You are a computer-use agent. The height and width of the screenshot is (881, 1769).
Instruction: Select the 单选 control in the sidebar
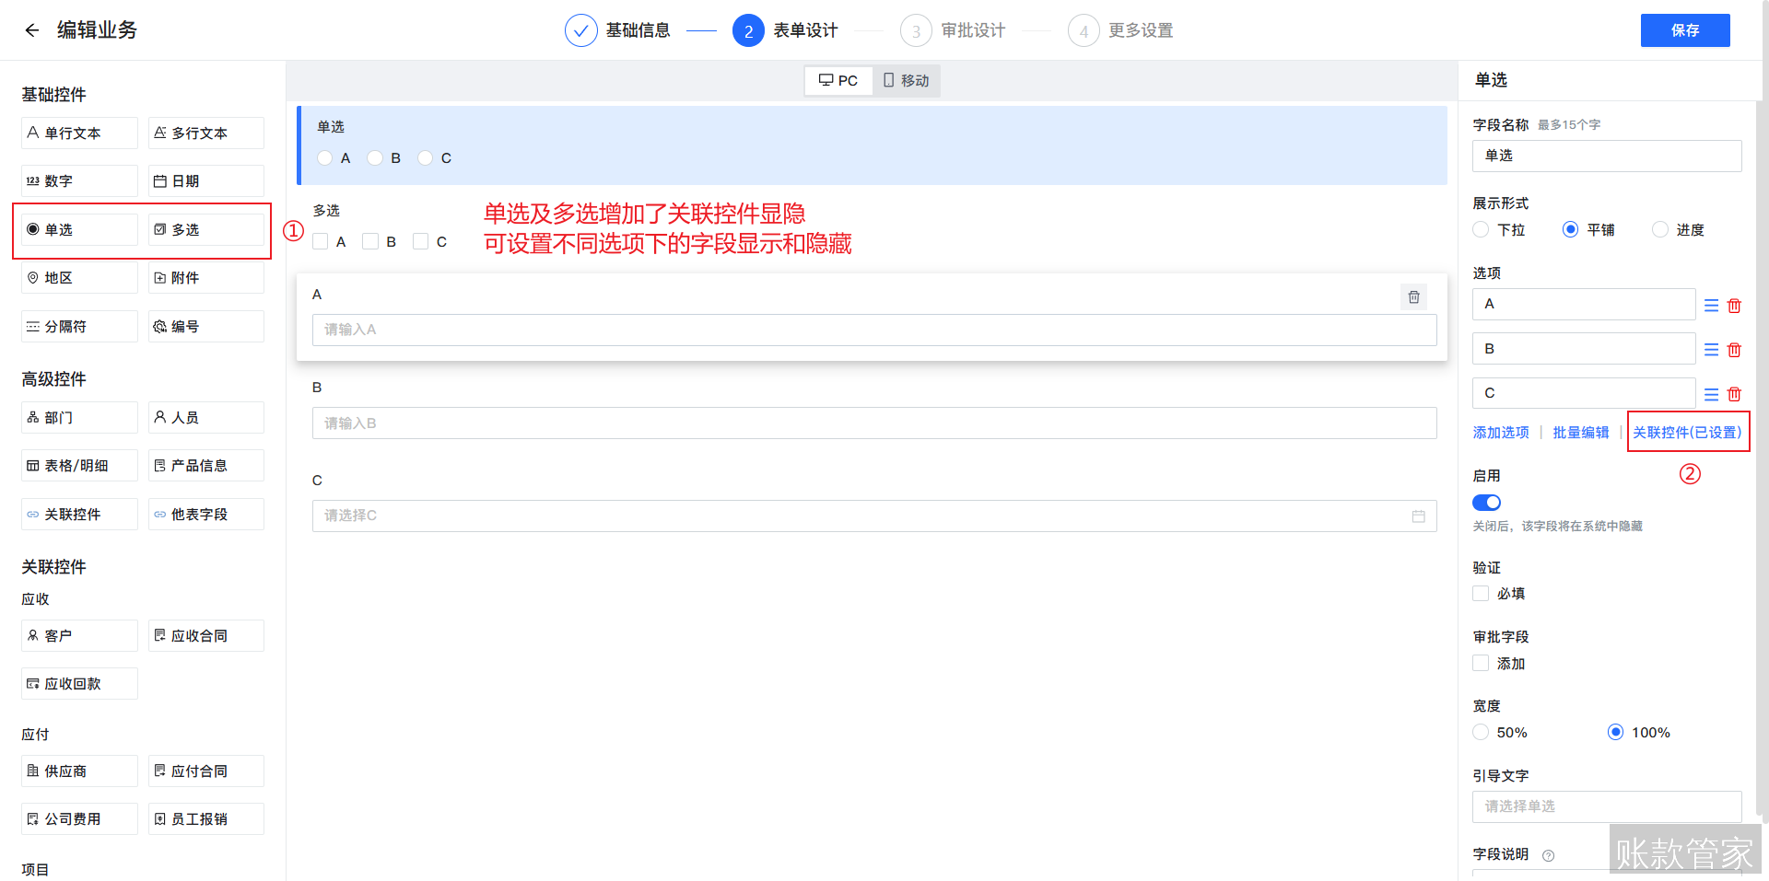[78, 229]
